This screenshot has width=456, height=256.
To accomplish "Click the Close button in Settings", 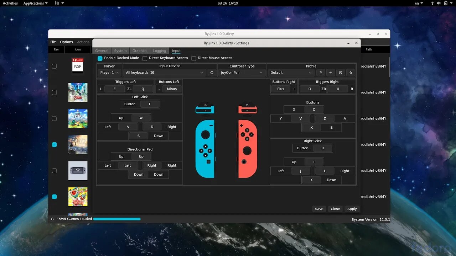I will point(335,209).
